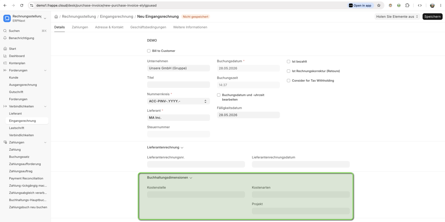Click the site information icon in address bar

(x=32, y=5)
